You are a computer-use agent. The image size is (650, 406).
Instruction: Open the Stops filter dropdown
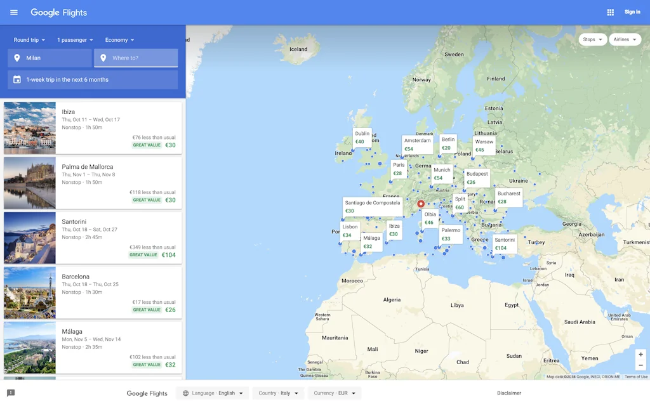tap(592, 39)
